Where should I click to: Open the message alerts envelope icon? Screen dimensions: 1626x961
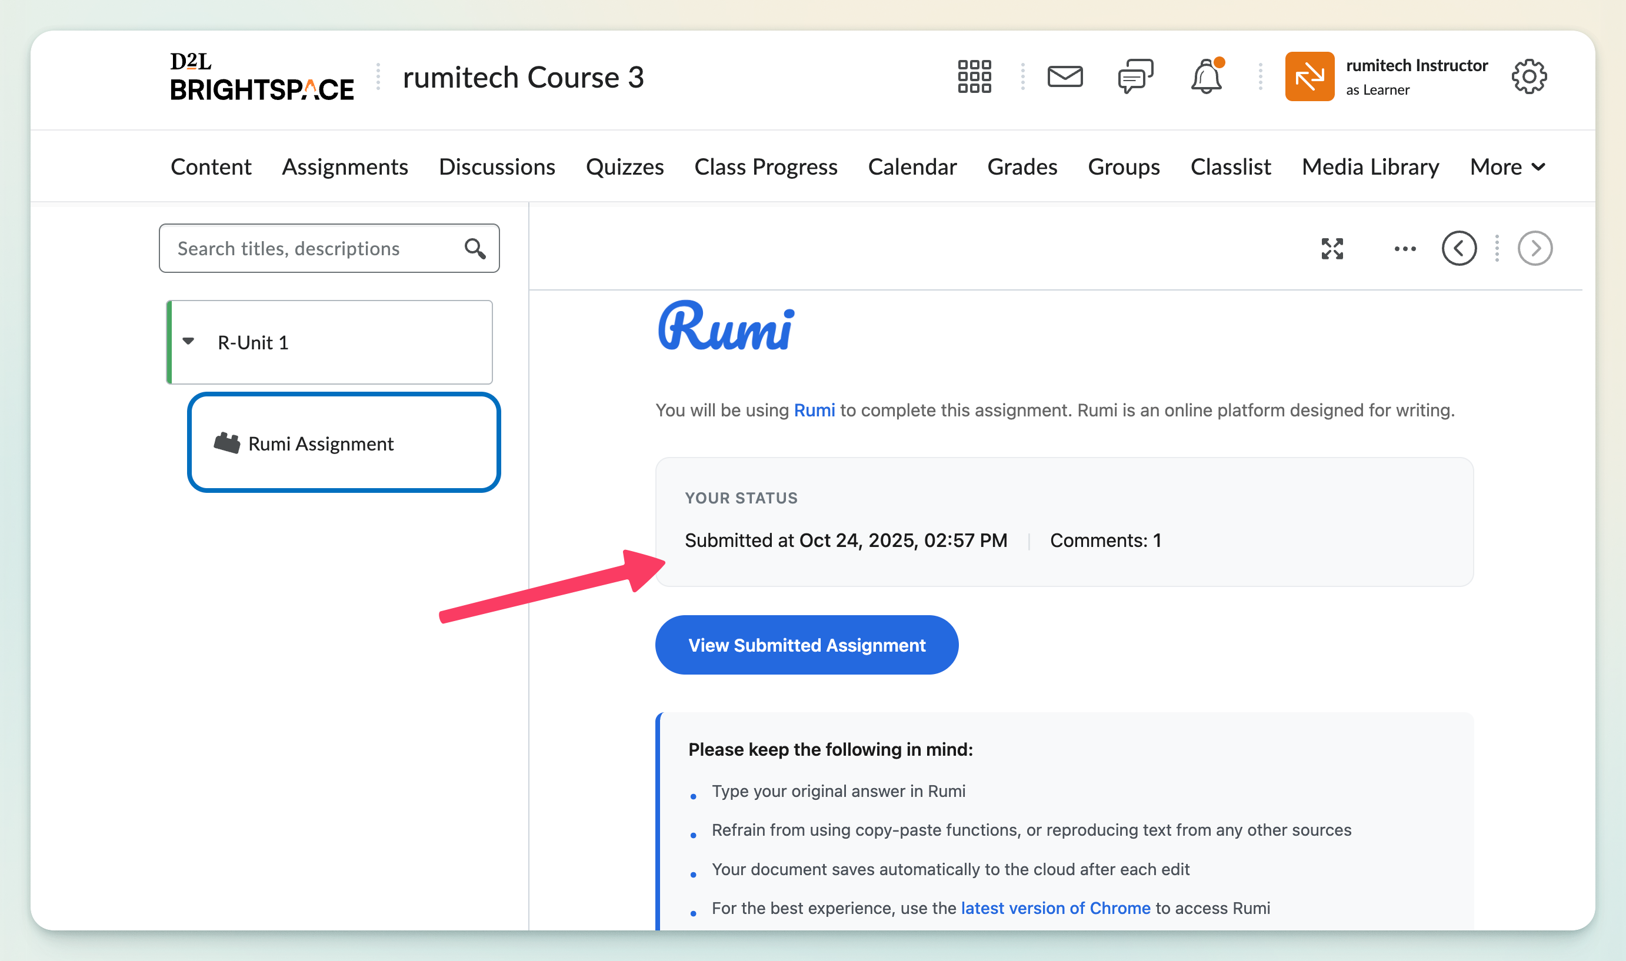1065,77
